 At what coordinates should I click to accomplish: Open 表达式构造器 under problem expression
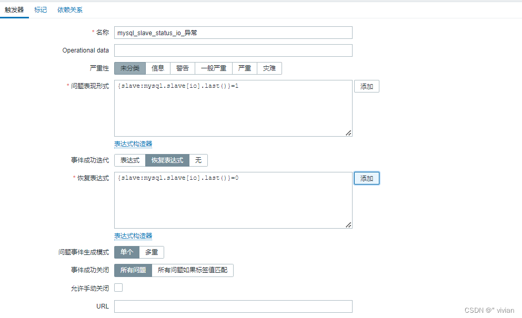(x=133, y=144)
